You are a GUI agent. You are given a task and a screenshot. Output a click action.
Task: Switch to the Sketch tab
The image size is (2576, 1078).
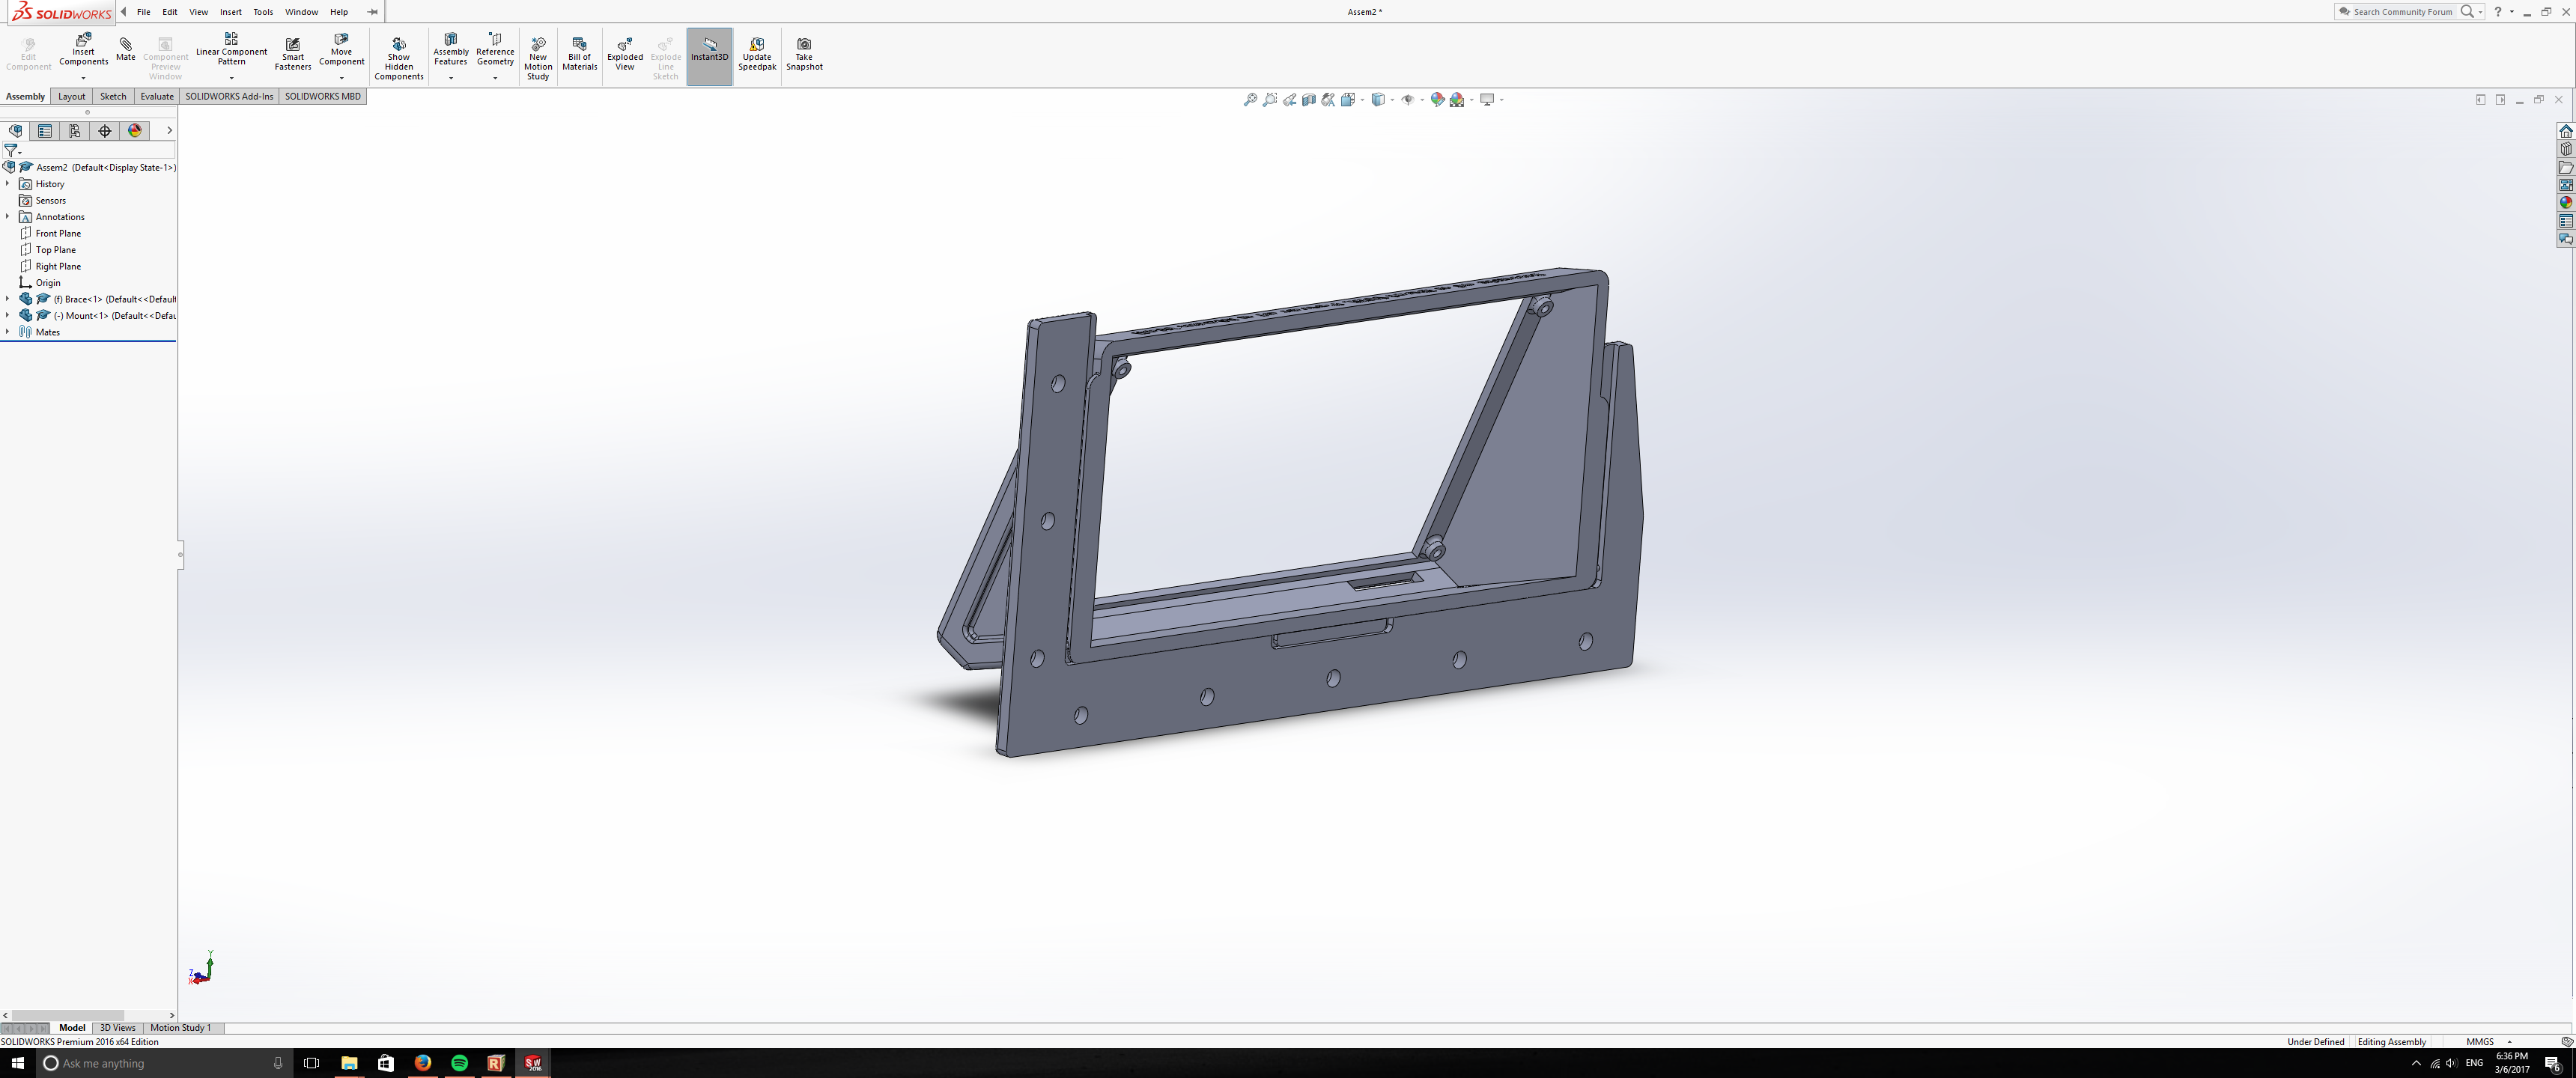point(113,97)
